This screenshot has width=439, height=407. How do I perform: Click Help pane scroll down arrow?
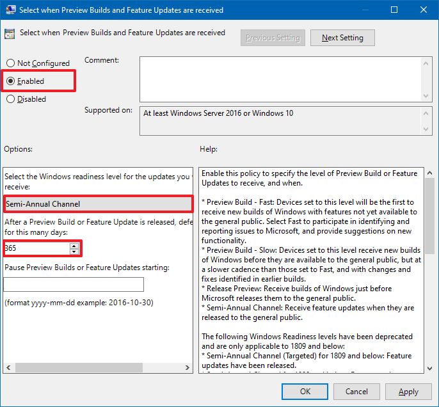coord(429,369)
